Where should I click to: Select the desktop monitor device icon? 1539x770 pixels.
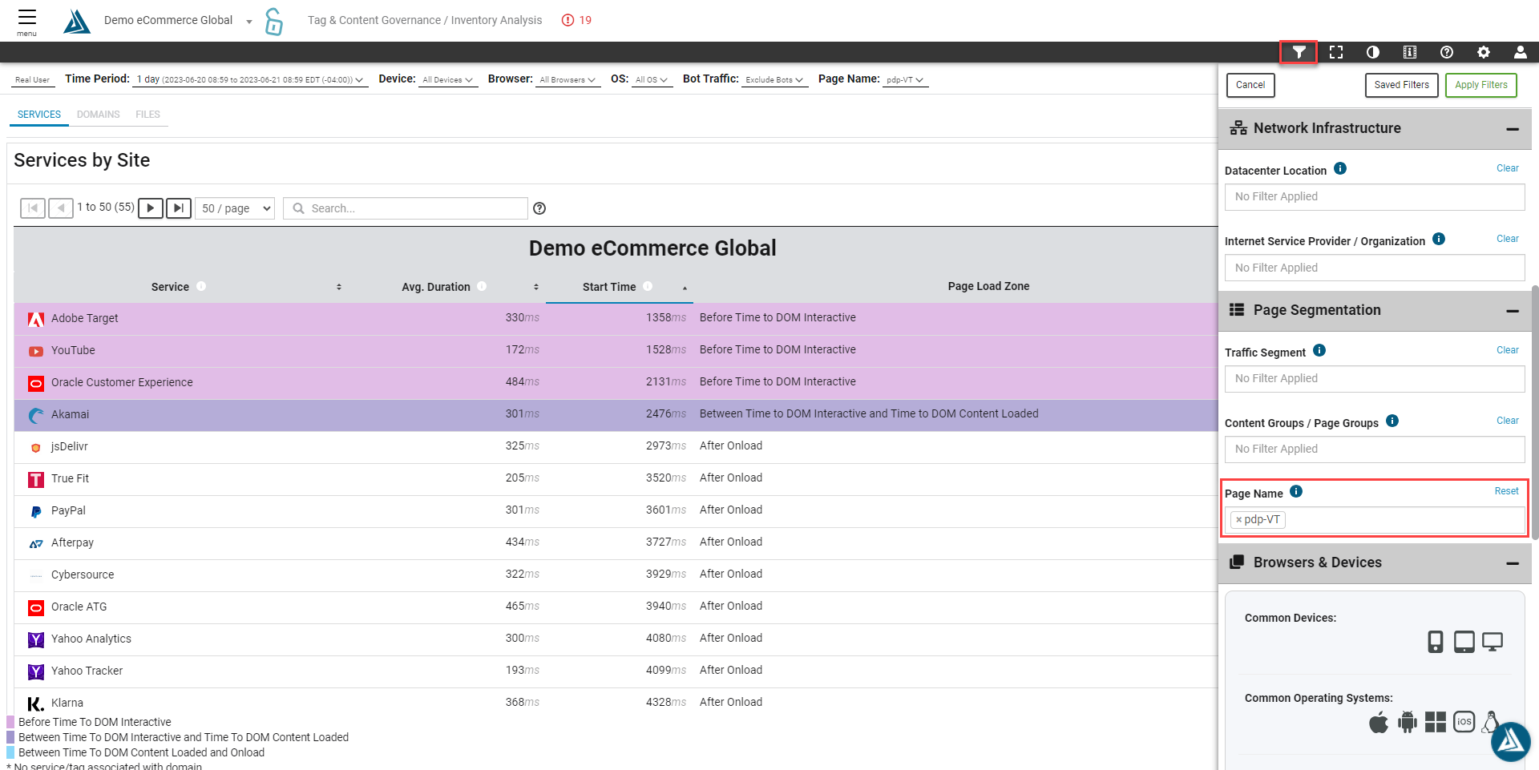(1493, 642)
